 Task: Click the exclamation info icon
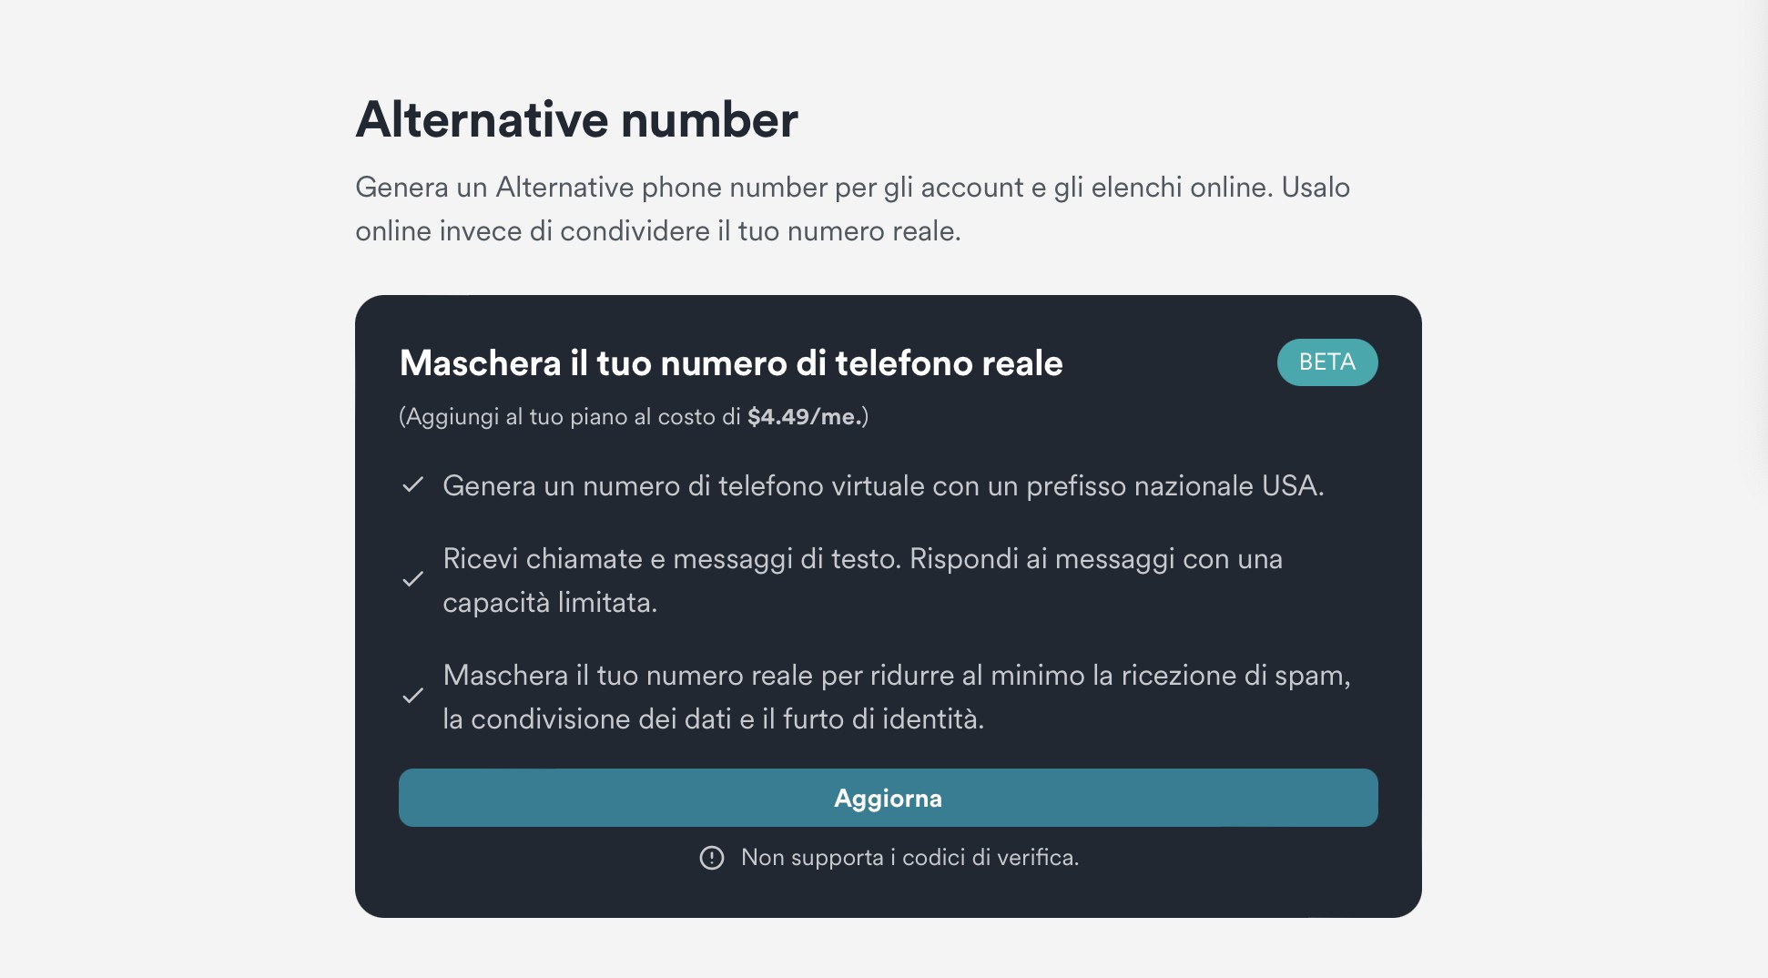(x=712, y=858)
